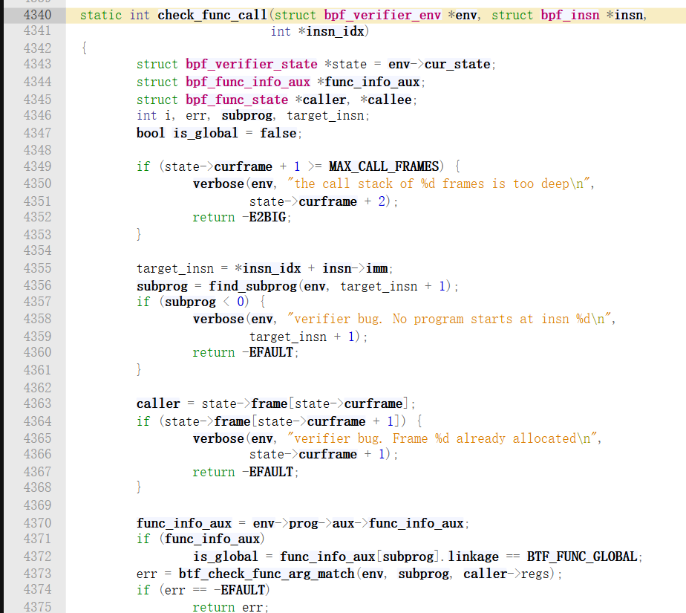The image size is (686, 613).
Task: Click the bpf_verifier_state type name
Action: click(x=252, y=65)
